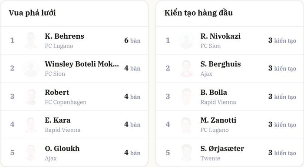The width and height of the screenshot is (304, 167).
Task: Click M. Zanotti player photo
Action: pyautogui.click(x=186, y=124)
